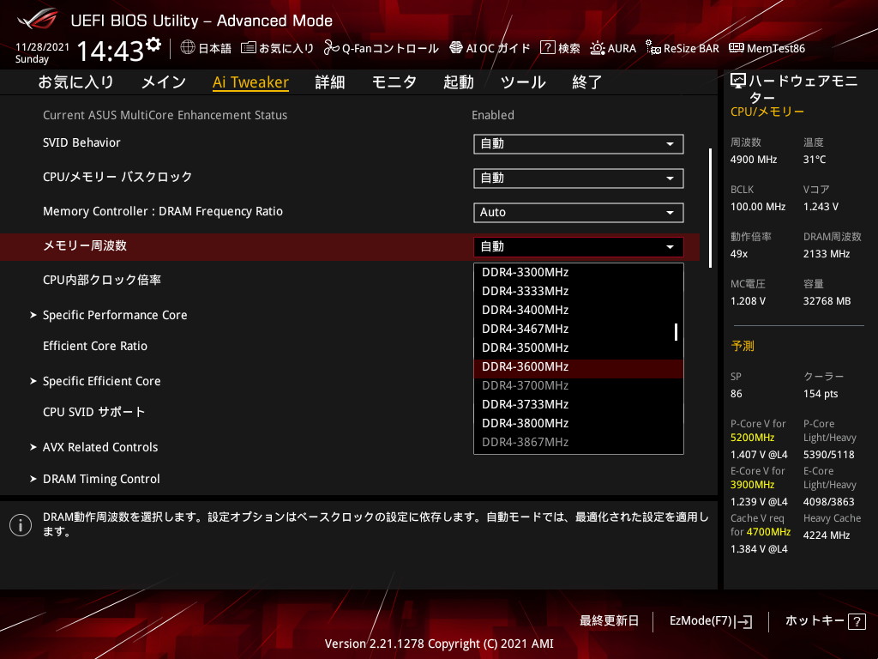Screen dimensions: 878x659
Task: Click the 4900 MHz frequency value
Action: point(754,160)
